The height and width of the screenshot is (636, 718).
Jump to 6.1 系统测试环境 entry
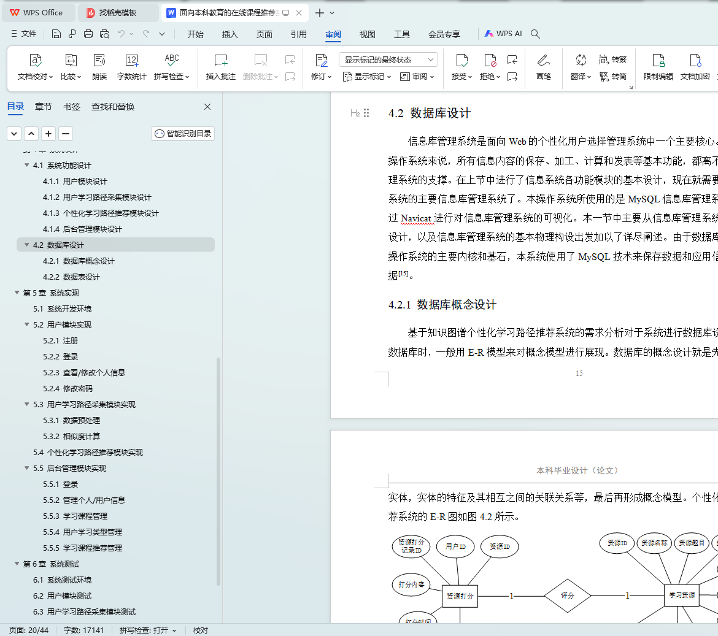click(62, 580)
